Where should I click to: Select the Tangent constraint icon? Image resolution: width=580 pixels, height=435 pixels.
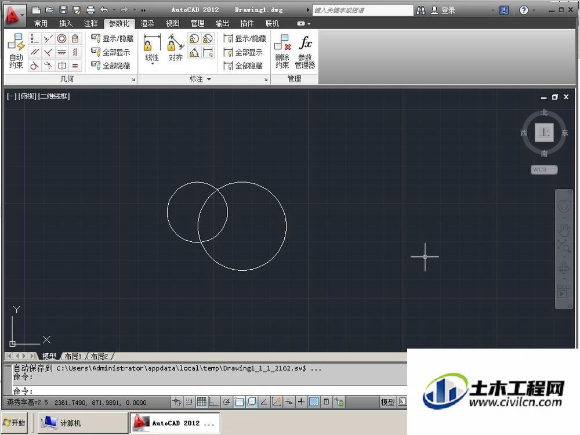click(34, 66)
